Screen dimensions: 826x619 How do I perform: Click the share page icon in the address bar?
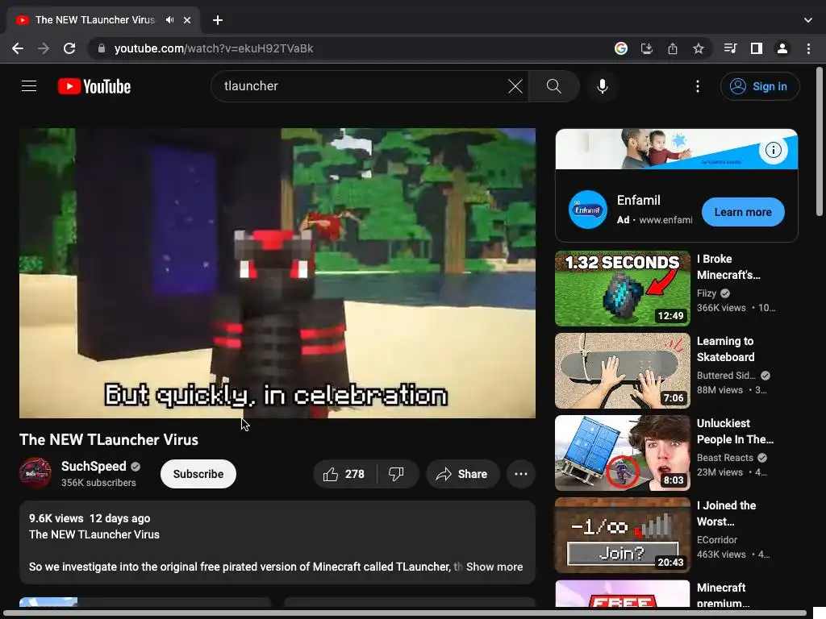(673, 48)
